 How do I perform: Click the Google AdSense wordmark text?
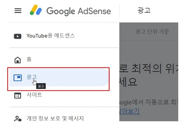79,11
